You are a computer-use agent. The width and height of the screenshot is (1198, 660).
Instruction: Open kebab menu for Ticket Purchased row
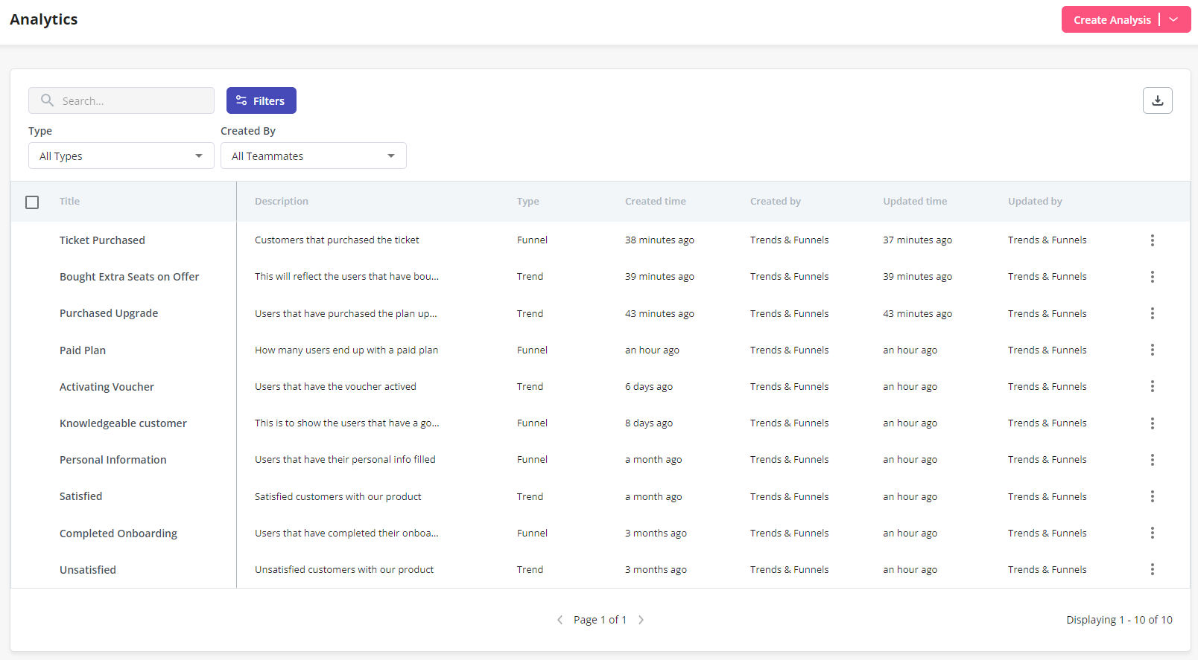click(1152, 240)
